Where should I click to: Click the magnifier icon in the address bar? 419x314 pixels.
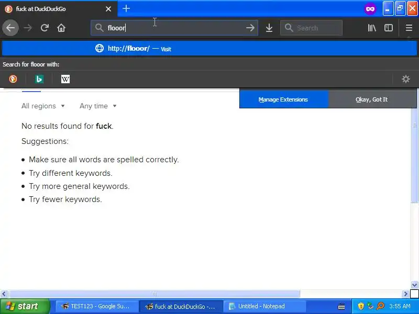click(x=100, y=28)
